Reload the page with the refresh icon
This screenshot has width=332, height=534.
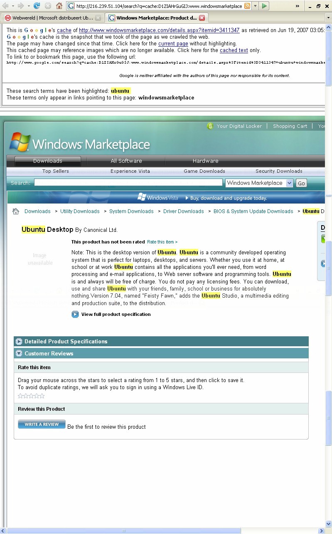click(37, 6)
